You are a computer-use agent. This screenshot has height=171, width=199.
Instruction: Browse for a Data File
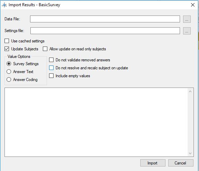pyautogui.click(x=187, y=19)
